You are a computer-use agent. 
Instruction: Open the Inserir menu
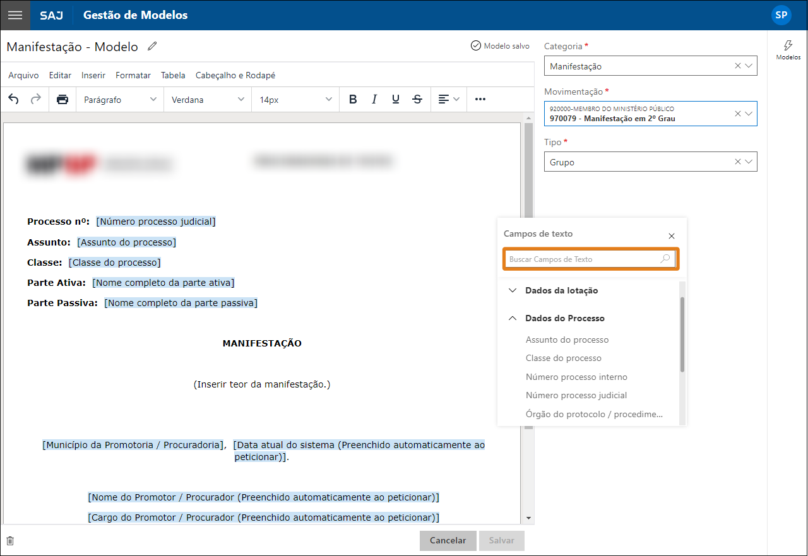(x=93, y=75)
